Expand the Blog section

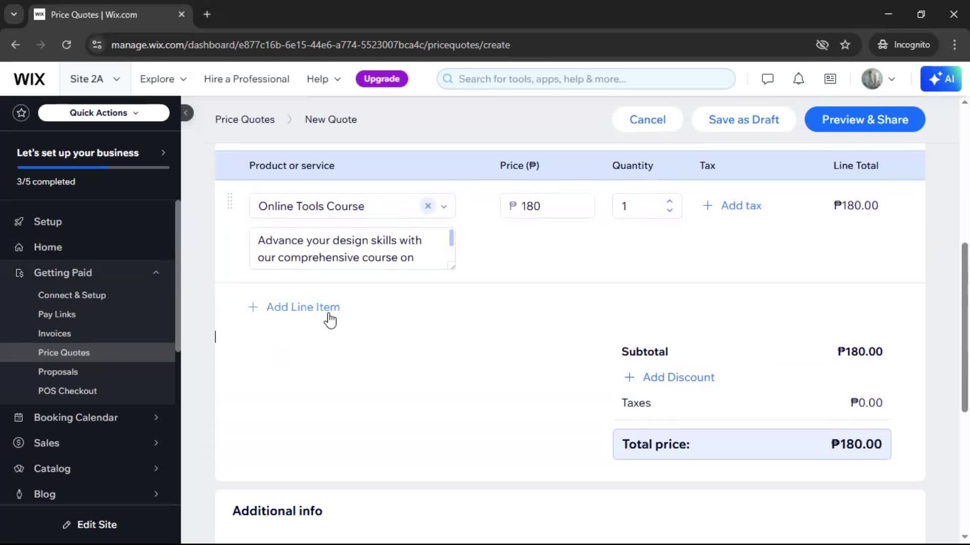pos(156,494)
